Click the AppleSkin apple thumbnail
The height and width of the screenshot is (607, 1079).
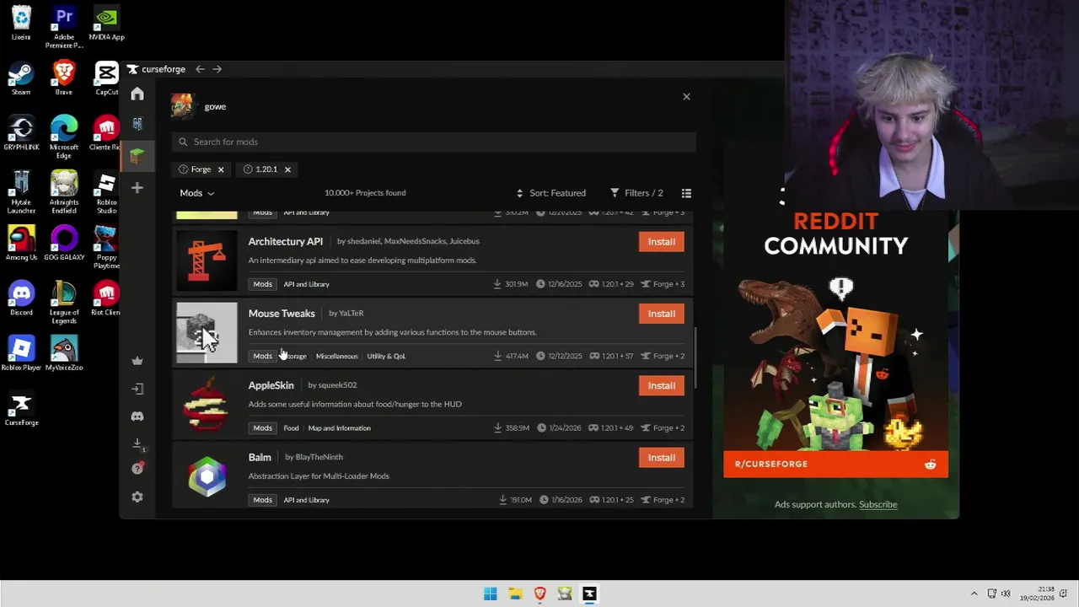(x=207, y=404)
